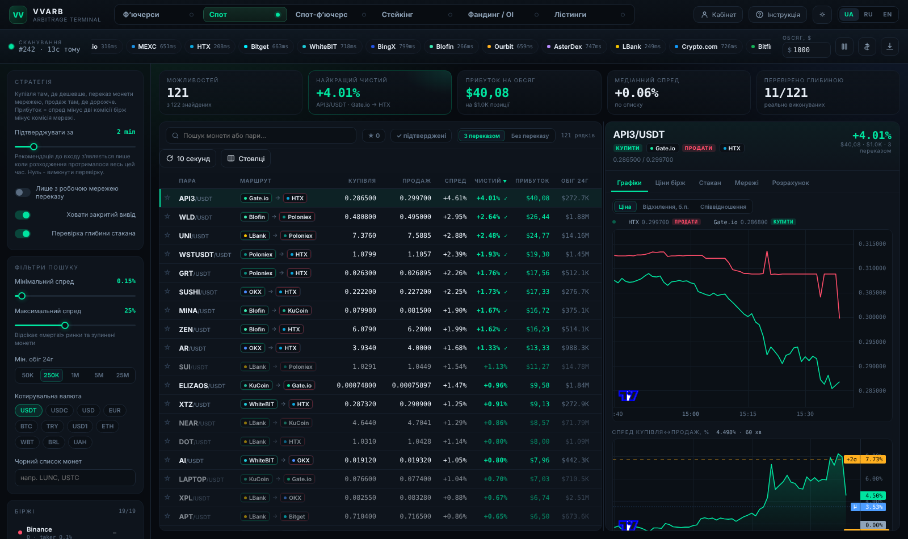Adjust the maximum spread slider handle
Image resolution: width=908 pixels, height=539 pixels.
(65, 325)
